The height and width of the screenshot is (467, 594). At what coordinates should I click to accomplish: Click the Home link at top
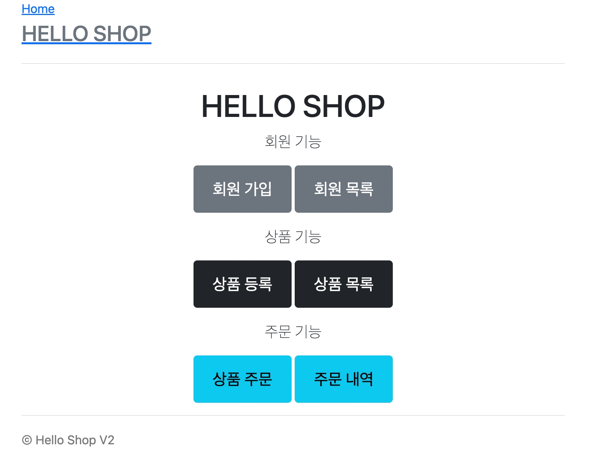(x=38, y=9)
